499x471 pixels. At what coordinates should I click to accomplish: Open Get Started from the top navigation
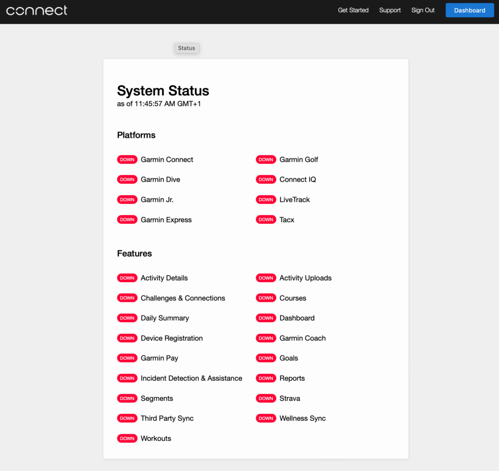[353, 10]
